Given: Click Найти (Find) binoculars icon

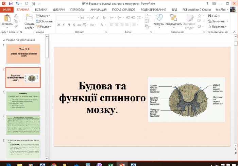Looking at the screenshot, I should tap(209, 16).
